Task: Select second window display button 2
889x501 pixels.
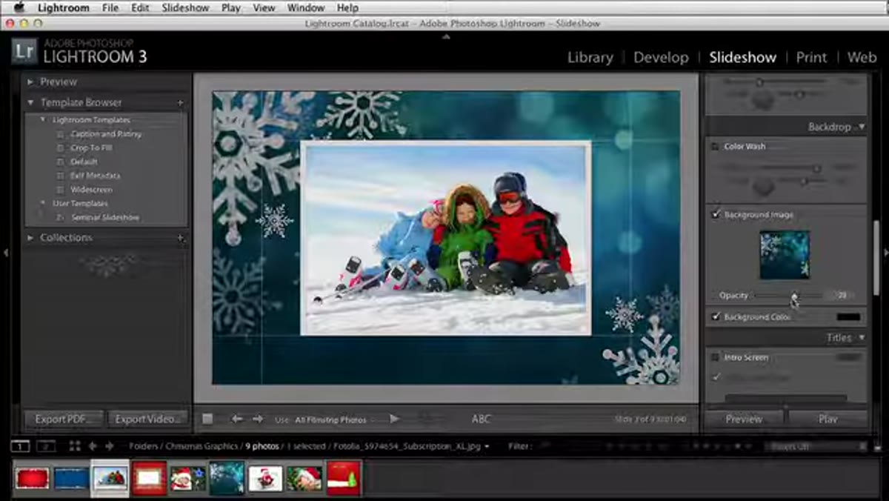Action: tap(45, 446)
